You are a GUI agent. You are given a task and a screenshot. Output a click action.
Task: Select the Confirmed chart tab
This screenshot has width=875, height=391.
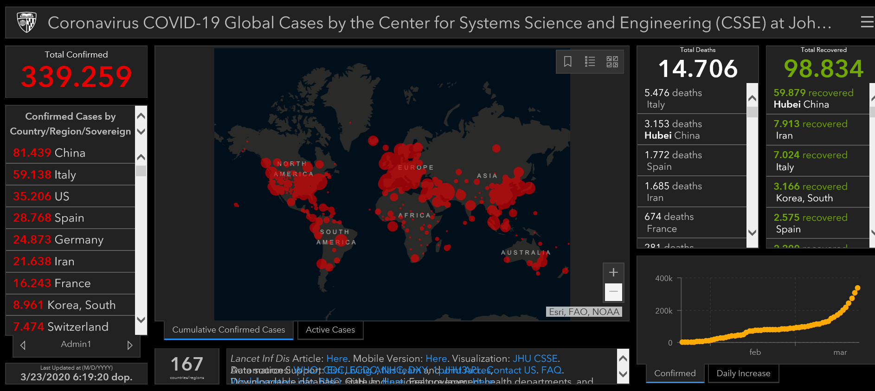tap(675, 373)
